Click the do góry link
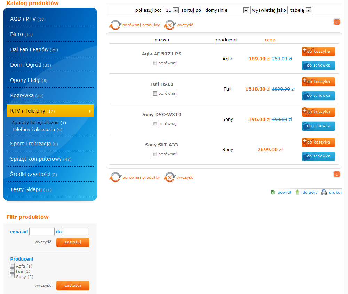Screen dimensions: 348x294 pyautogui.click(x=310, y=192)
